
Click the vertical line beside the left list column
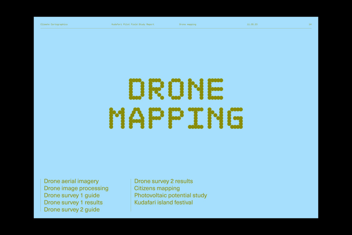(41, 195)
